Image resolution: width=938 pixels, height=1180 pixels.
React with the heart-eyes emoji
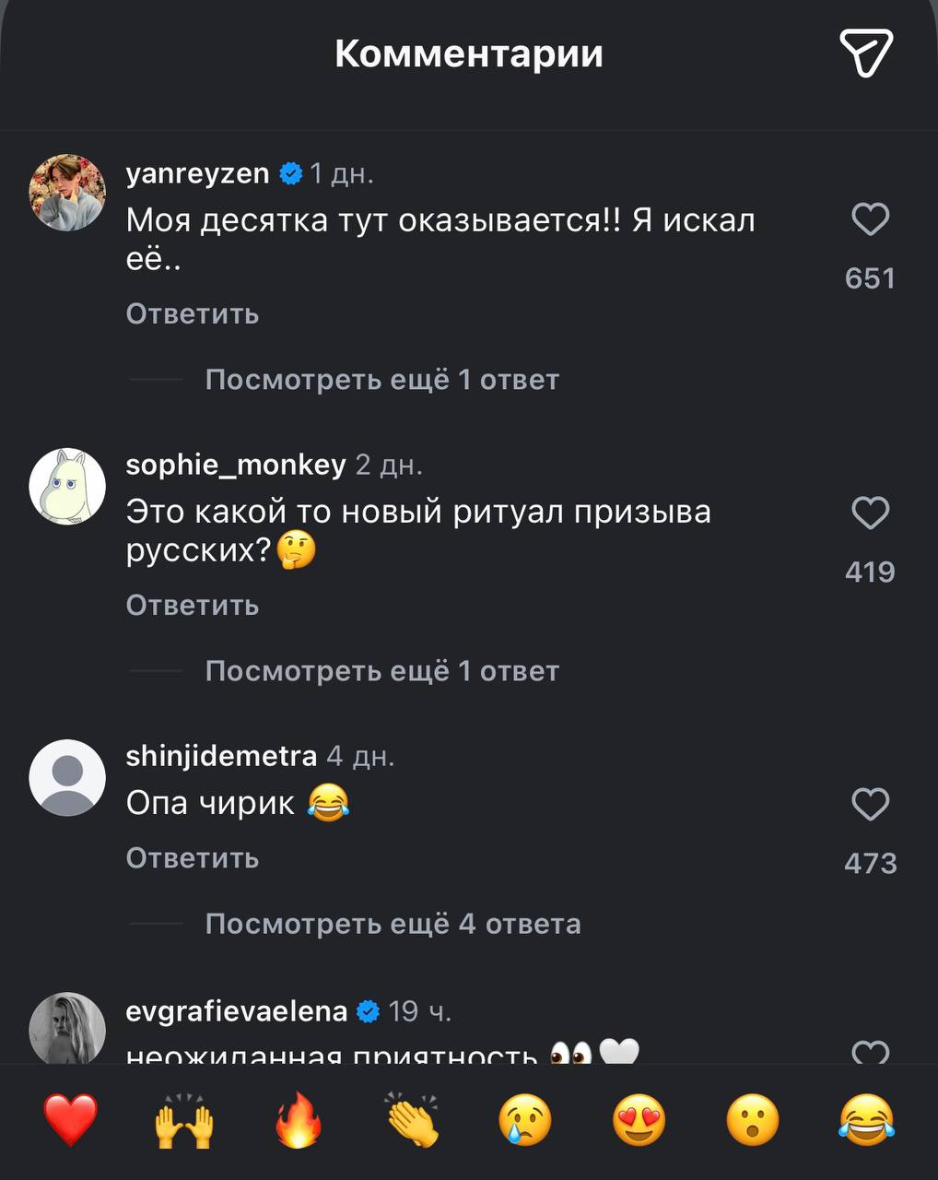coord(639,1120)
